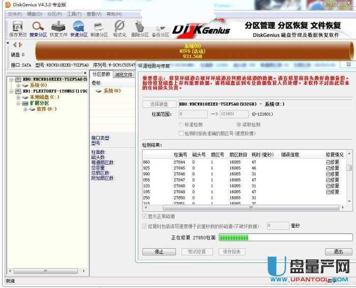The height and width of the screenshot is (288, 356).
Task: Select the 读取检测 radio option
Action: pos(239,124)
